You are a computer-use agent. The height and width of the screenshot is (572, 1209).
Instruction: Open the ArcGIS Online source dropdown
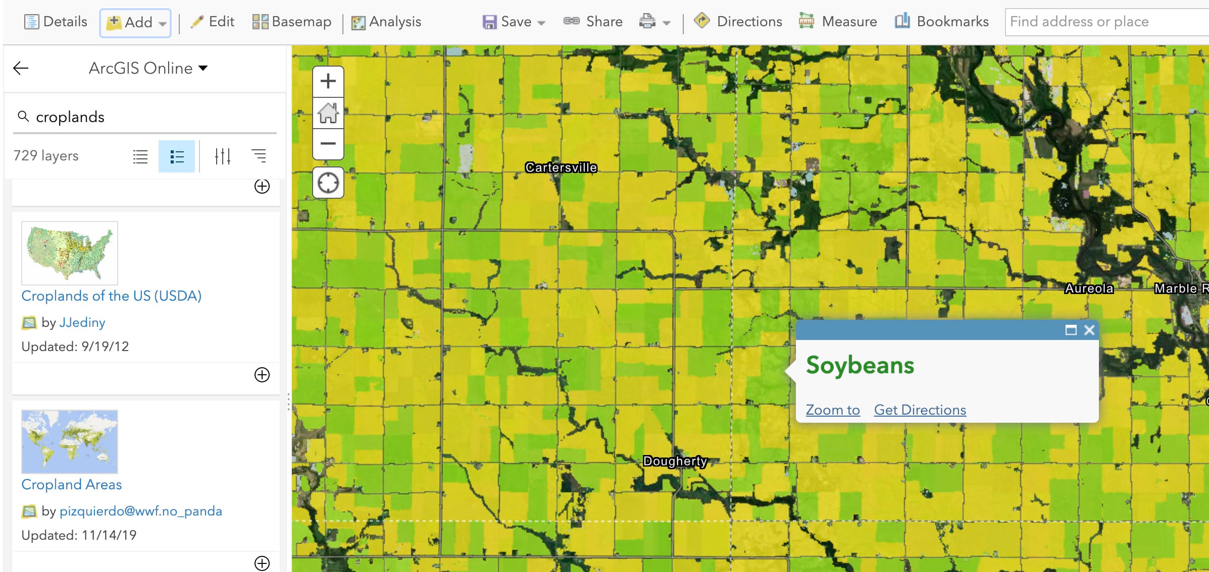tap(148, 68)
